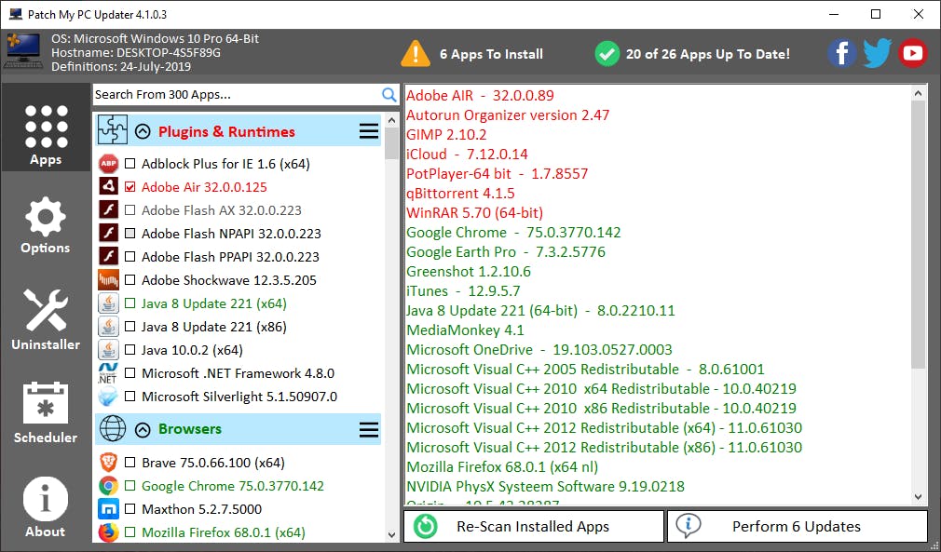This screenshot has height=552, width=941.
Task: Select PotPlayer-64 bit entry
Action: (497, 174)
